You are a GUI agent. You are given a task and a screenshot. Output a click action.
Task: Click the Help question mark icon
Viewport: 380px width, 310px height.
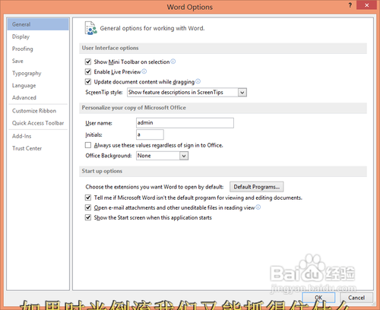(x=350, y=5)
